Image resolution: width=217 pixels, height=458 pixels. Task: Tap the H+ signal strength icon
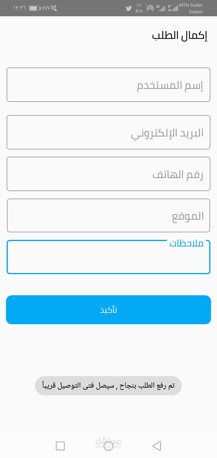(x=173, y=8)
